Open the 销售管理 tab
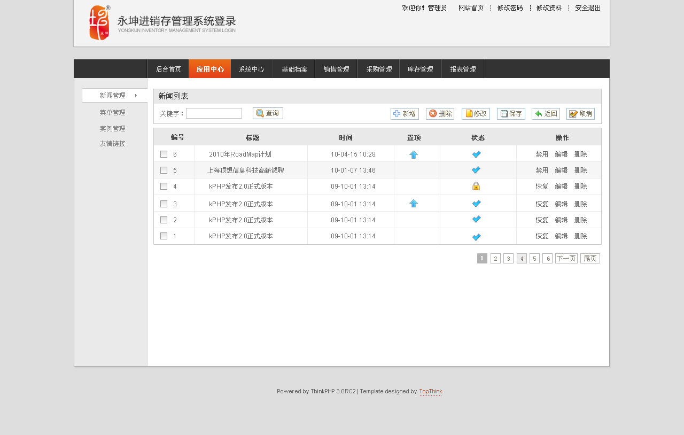 click(337, 69)
